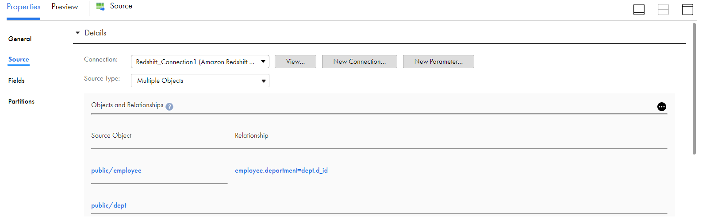Viewport: 706px width, 224px height.
Task: Open the General section
Action: point(20,39)
